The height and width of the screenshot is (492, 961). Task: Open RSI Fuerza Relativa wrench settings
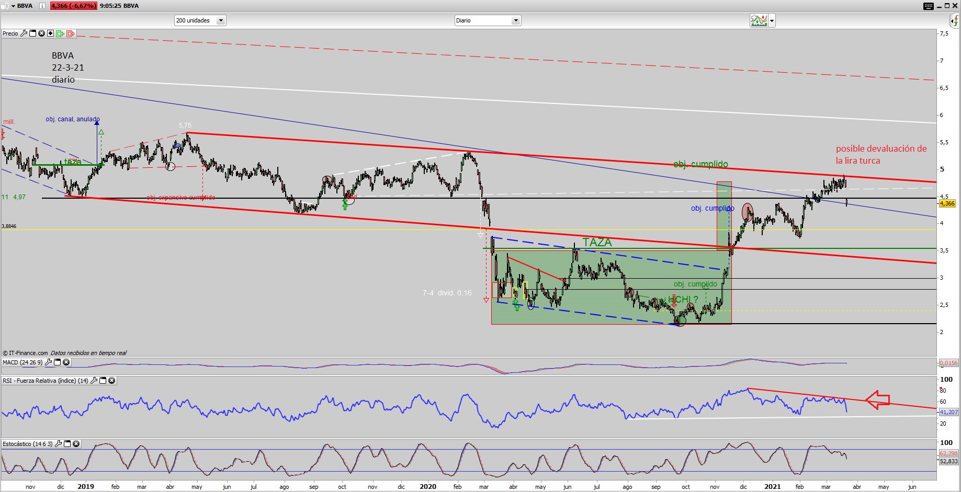click(94, 380)
